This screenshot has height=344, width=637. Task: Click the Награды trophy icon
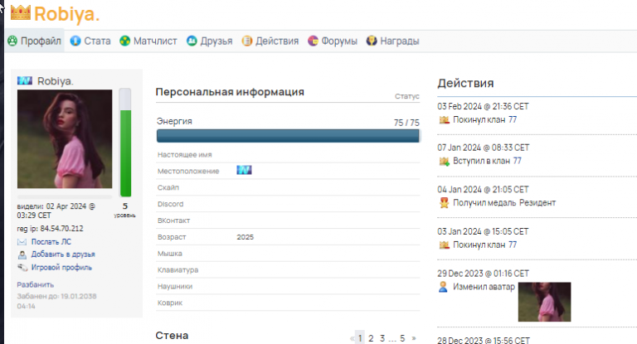(372, 41)
